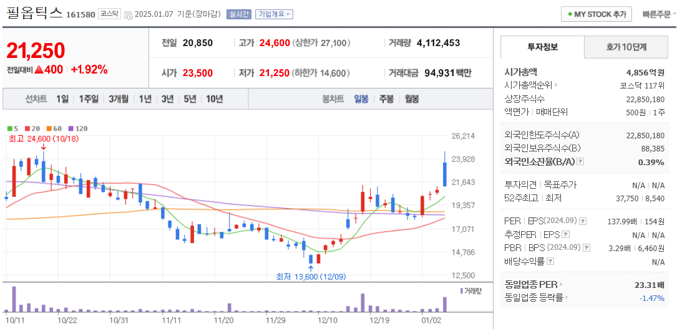677x329 pixels.
Task: Click the orange 60-day moving average legend
Action: coord(54,128)
